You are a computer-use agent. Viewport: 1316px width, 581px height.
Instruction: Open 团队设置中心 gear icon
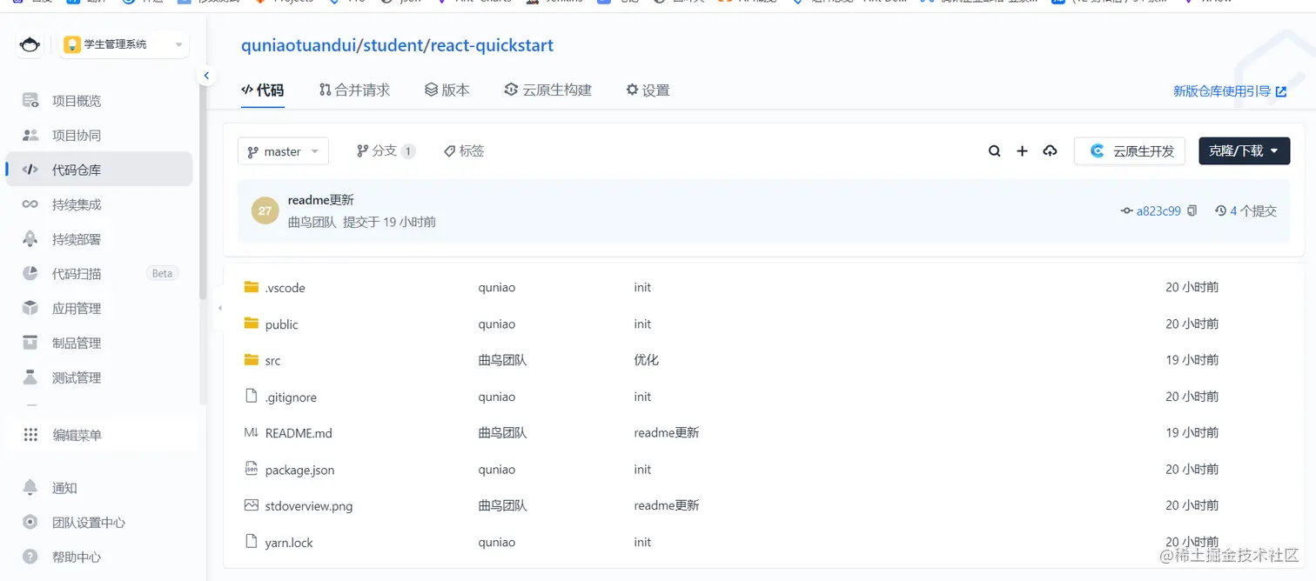pos(30,523)
